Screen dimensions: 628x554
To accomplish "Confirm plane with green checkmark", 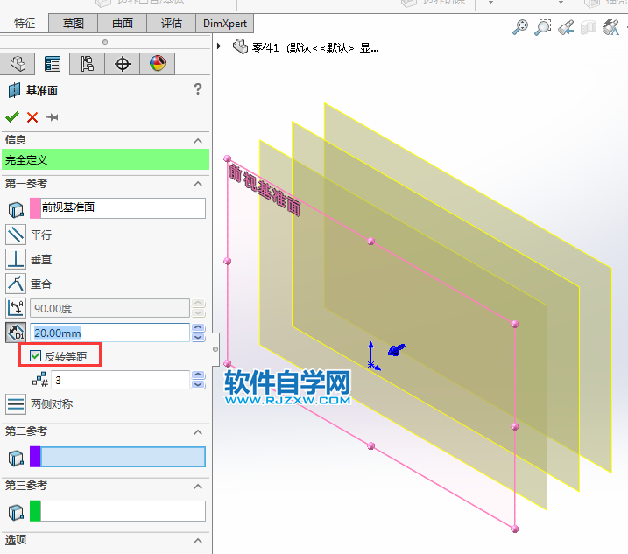I will 12,117.
